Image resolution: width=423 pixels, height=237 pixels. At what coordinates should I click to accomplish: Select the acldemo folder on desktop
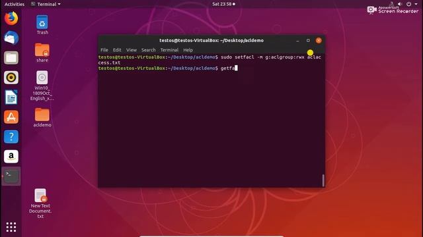[42, 117]
